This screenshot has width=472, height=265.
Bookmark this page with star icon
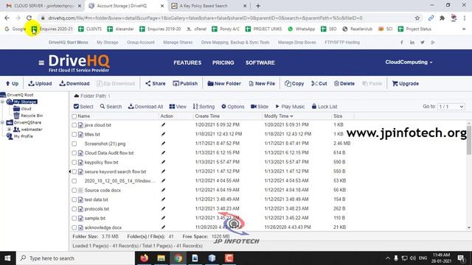417,18
